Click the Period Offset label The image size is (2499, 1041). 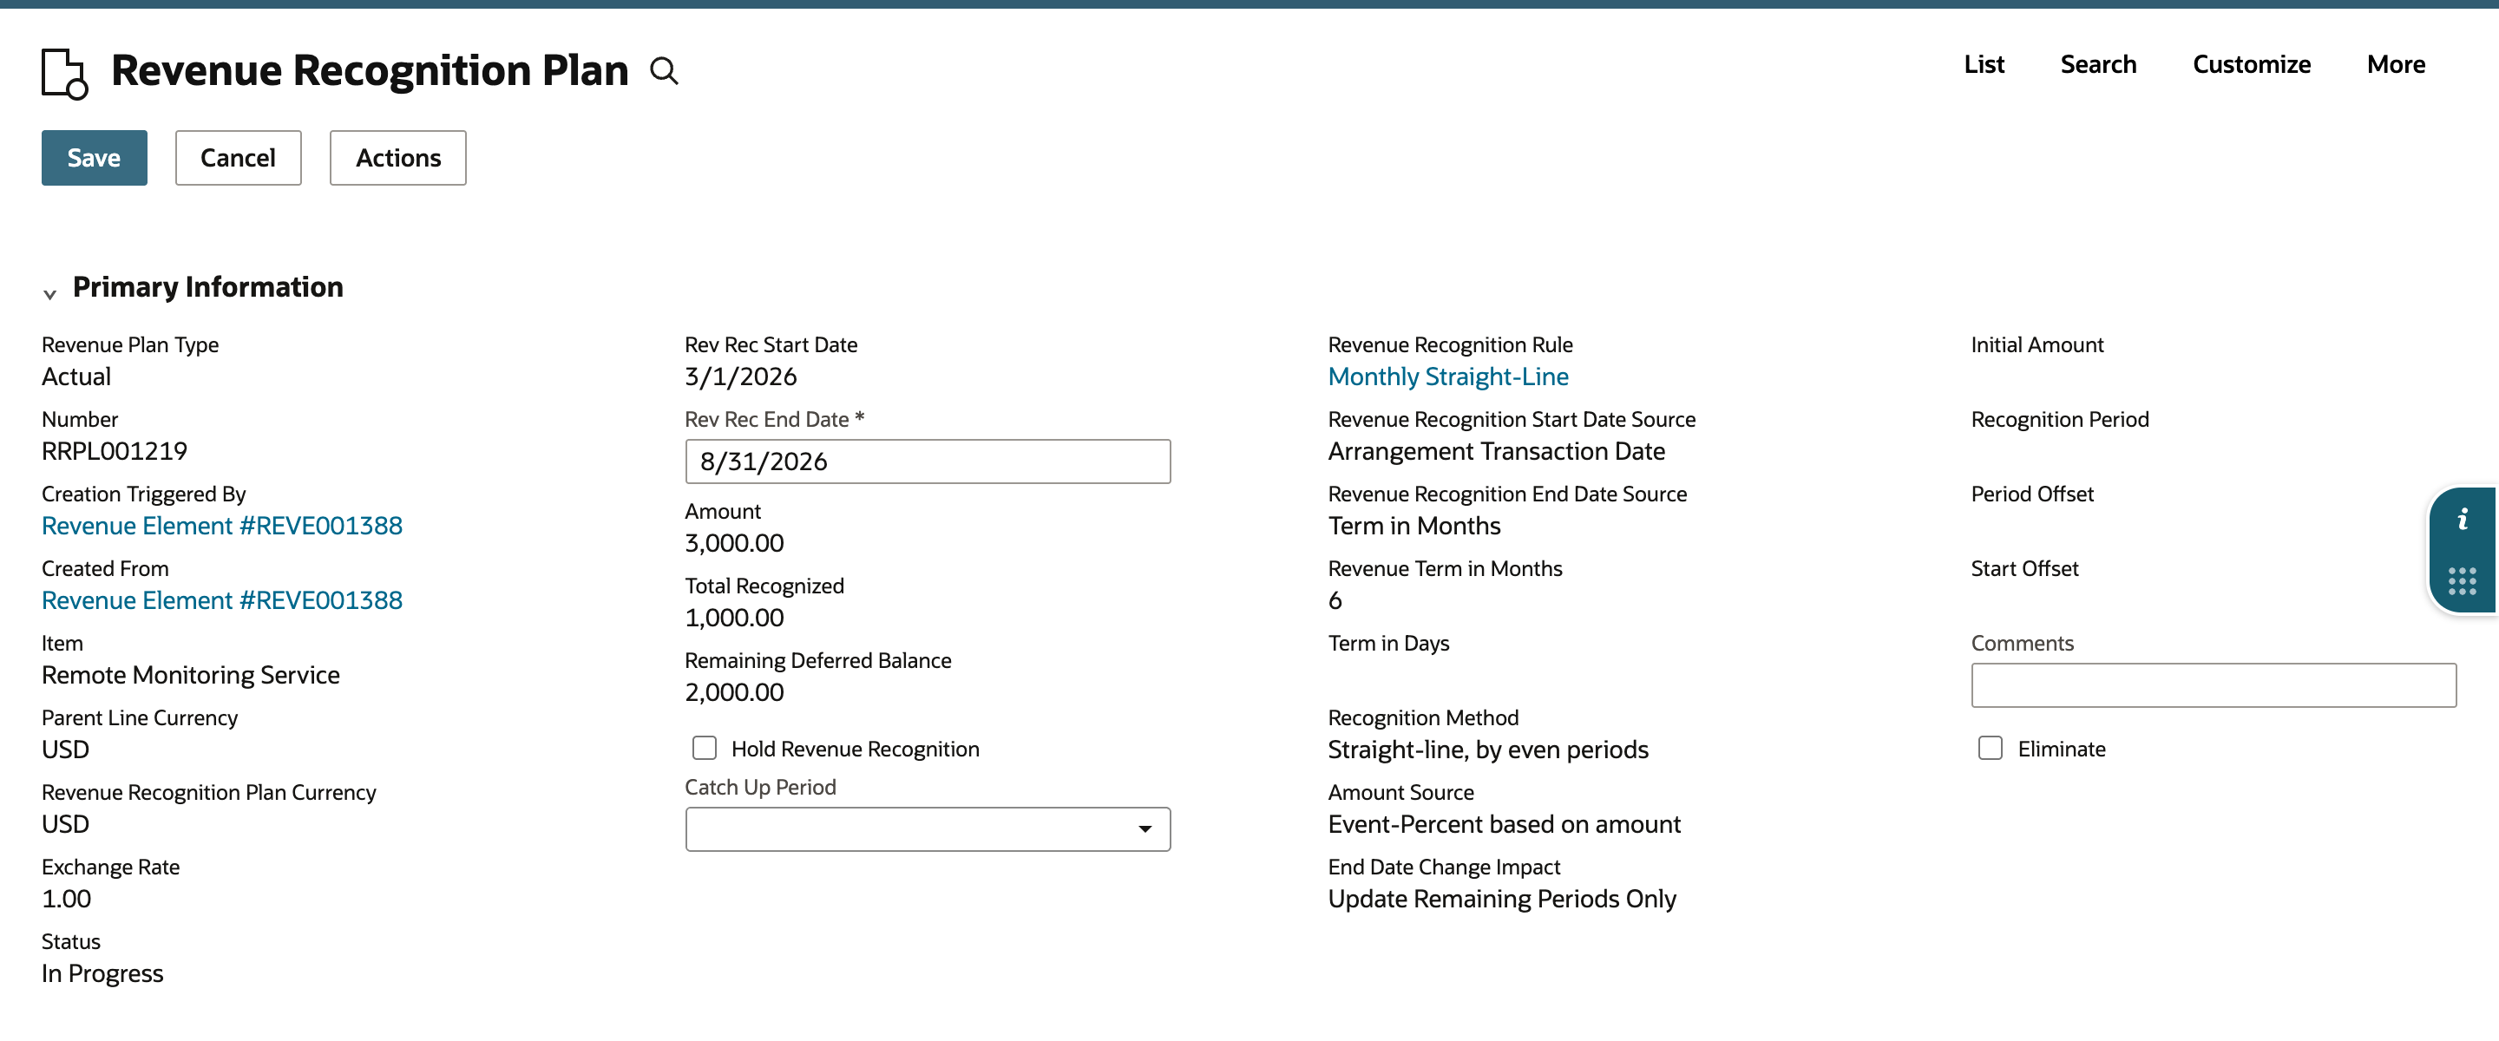(2031, 494)
